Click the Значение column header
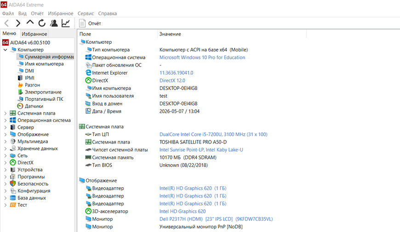 (232, 34)
